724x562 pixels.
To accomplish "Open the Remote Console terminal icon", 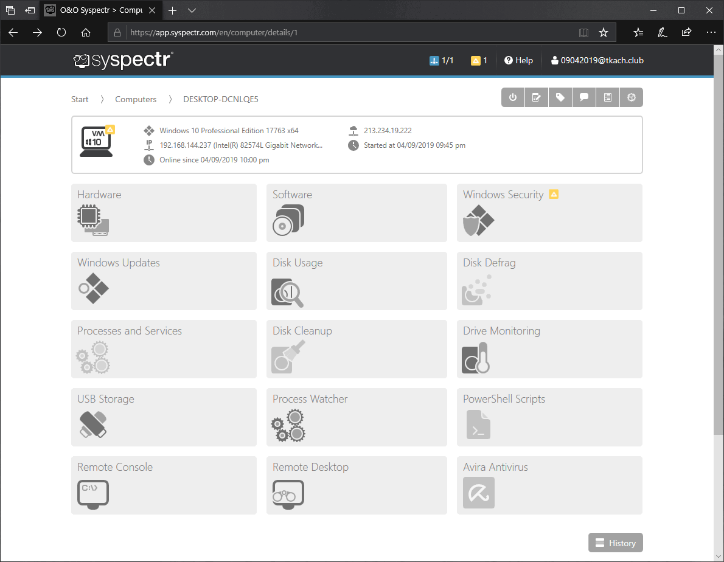I will tap(93, 494).
